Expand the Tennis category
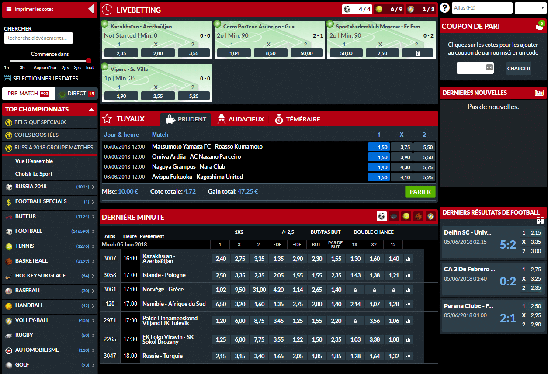This screenshot has height=374, width=548. [x=50, y=246]
